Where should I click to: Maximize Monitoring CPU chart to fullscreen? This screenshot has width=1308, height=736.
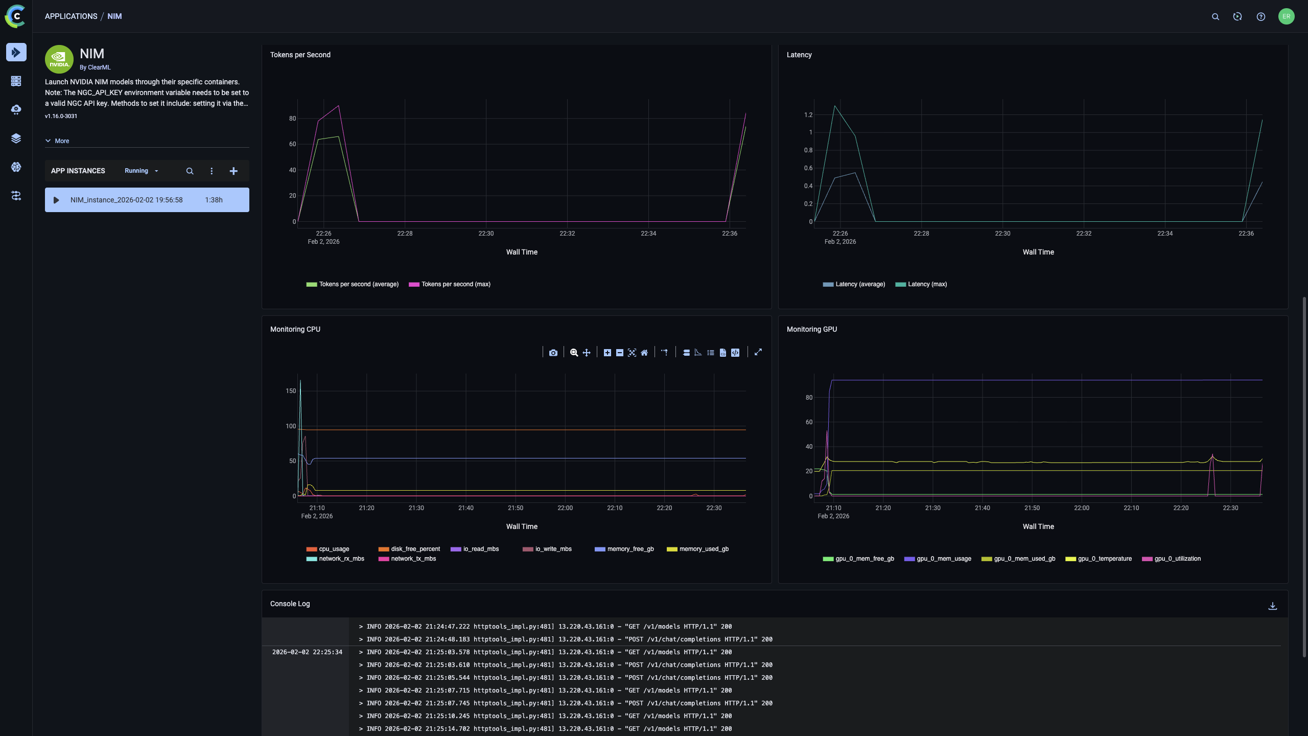(x=758, y=352)
